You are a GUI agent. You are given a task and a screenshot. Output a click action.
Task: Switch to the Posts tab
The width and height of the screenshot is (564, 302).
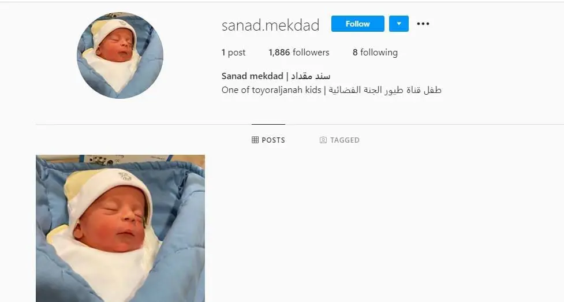268,140
